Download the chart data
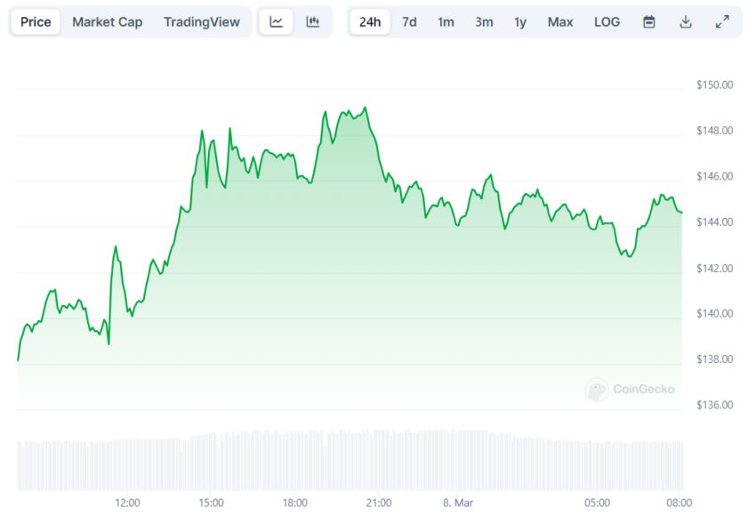The image size is (756, 523). click(686, 22)
